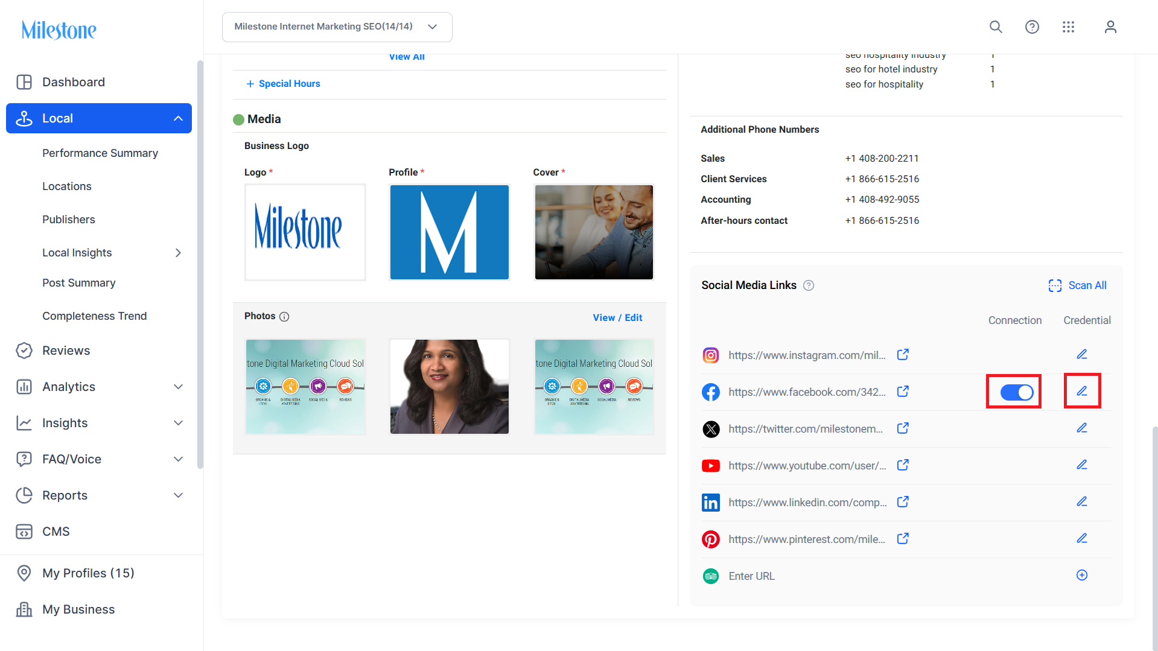Image resolution: width=1158 pixels, height=651 pixels.
Task: Click the Facebook URL link
Action: (x=807, y=392)
